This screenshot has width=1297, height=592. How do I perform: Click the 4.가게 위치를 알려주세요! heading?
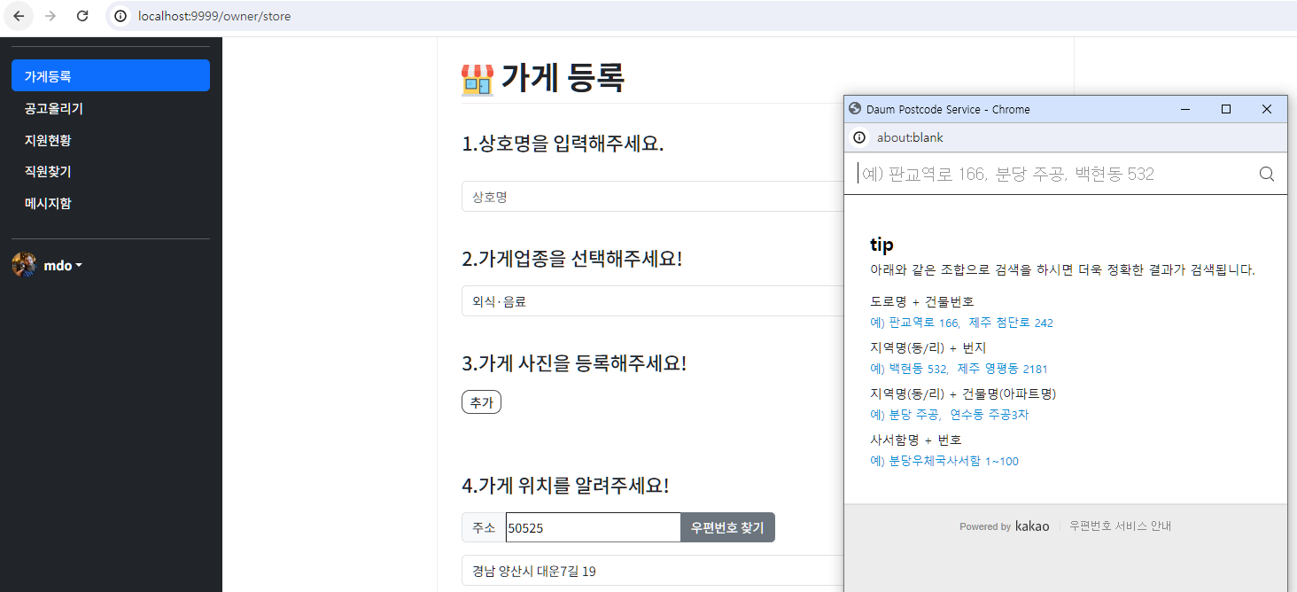(565, 486)
